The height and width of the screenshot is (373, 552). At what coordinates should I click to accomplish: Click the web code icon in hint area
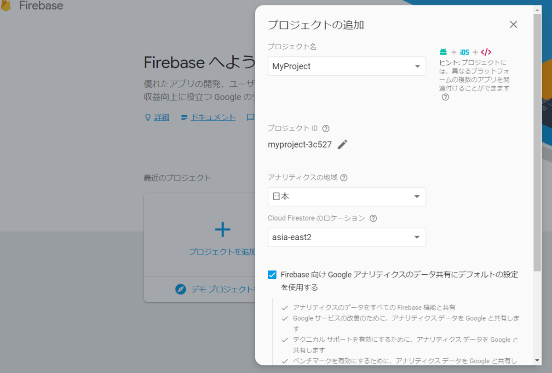tap(486, 52)
